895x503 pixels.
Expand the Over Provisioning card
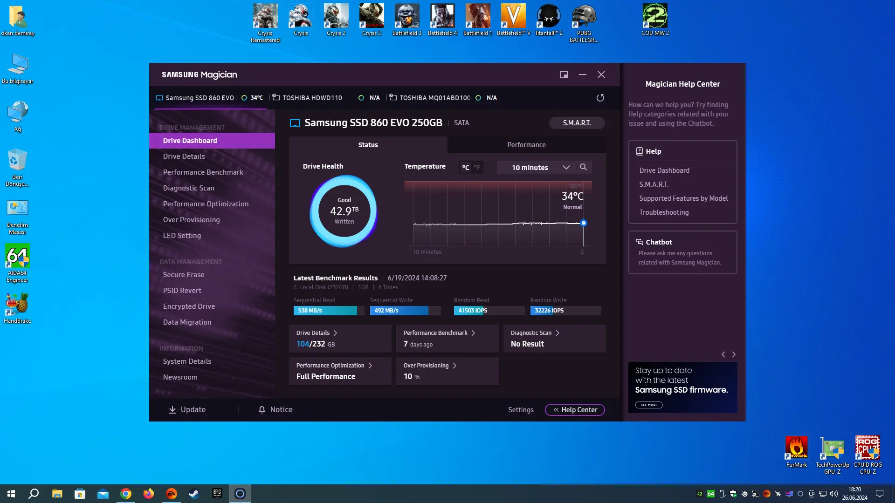[447, 371]
